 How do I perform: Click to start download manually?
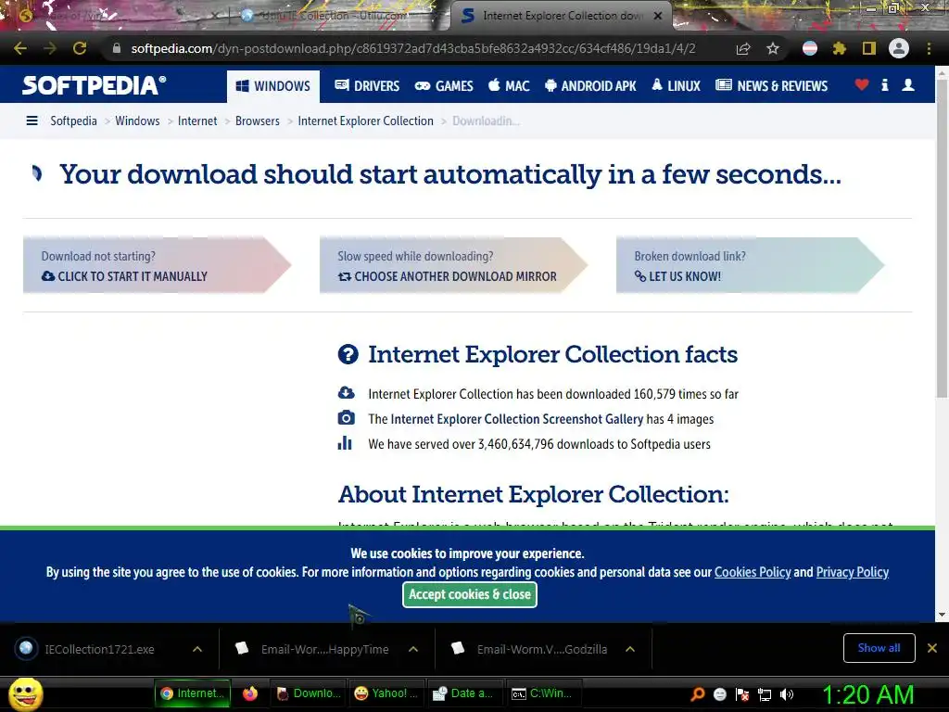point(158,265)
